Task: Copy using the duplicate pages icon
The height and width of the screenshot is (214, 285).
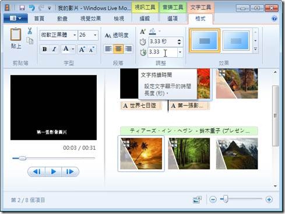Action: 30,41
